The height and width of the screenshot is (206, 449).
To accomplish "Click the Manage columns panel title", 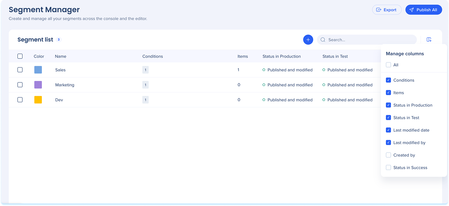I will (405, 54).
